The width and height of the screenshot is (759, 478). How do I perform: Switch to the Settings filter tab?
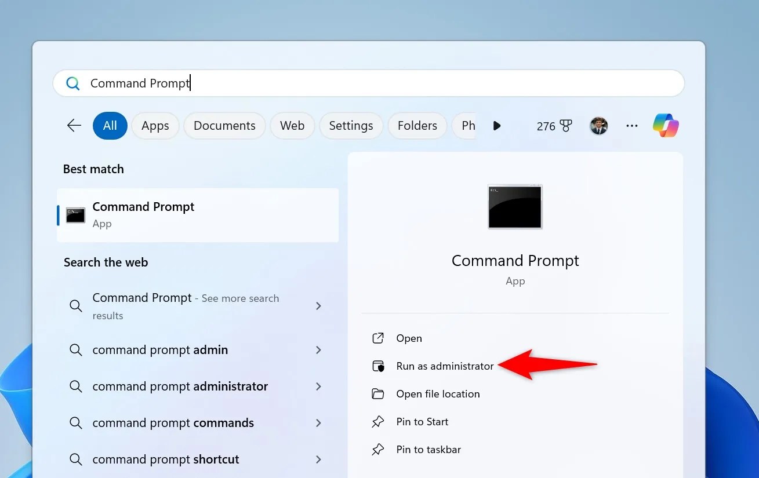[350, 125]
